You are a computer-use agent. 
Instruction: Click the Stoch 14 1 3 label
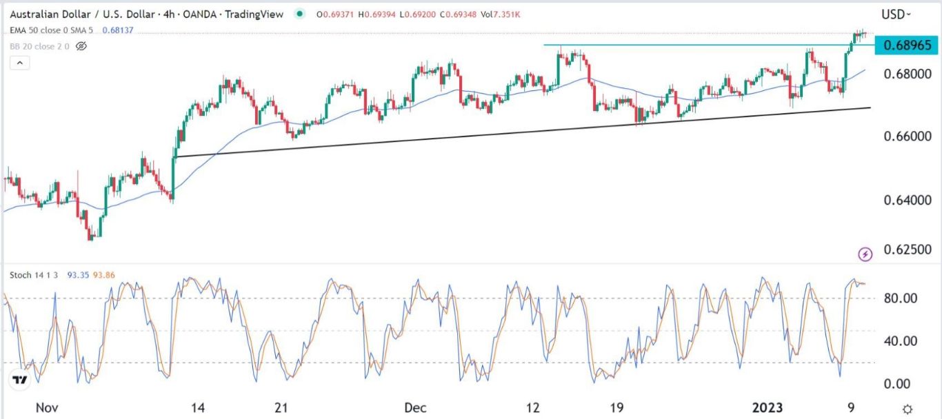tap(35, 275)
